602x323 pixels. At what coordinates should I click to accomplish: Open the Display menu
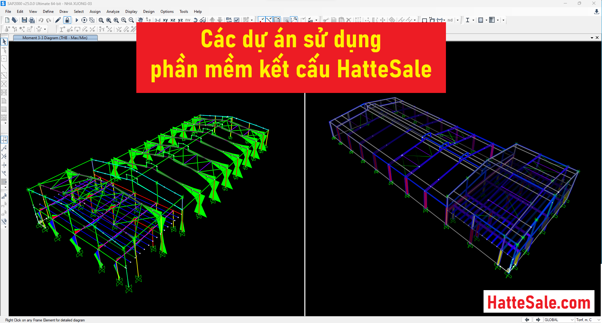[131, 12]
